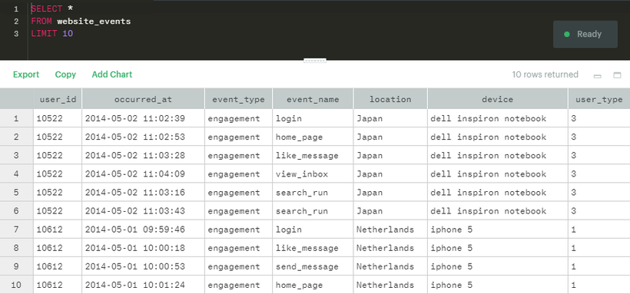The width and height of the screenshot is (630, 294).
Task: Click the Export link
Action: (x=25, y=74)
